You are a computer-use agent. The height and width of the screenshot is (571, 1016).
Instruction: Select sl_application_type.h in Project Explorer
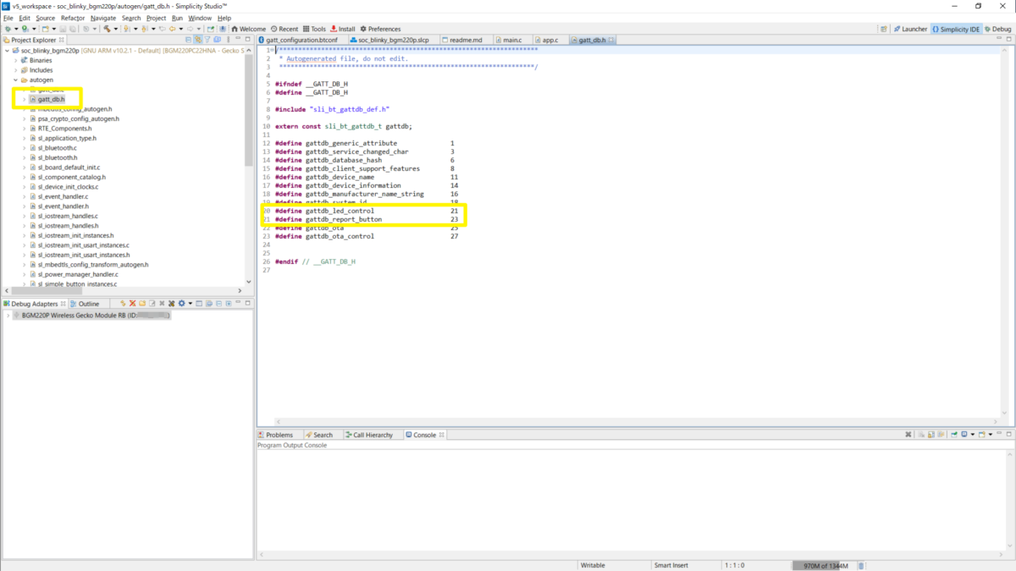tap(67, 138)
